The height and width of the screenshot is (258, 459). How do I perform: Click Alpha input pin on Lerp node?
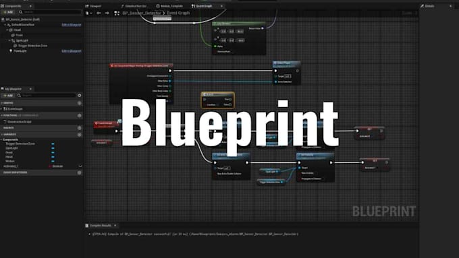point(215,46)
